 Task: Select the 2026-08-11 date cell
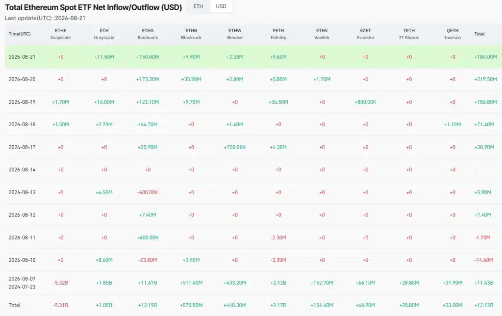coord(22,237)
